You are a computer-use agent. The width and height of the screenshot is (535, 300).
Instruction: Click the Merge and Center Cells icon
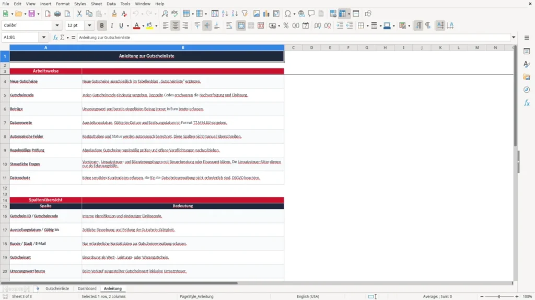click(x=241, y=26)
